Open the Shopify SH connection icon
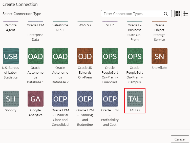 tap(11, 98)
